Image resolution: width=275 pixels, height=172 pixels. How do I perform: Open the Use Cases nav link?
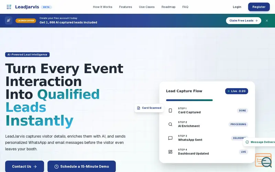(x=147, y=7)
